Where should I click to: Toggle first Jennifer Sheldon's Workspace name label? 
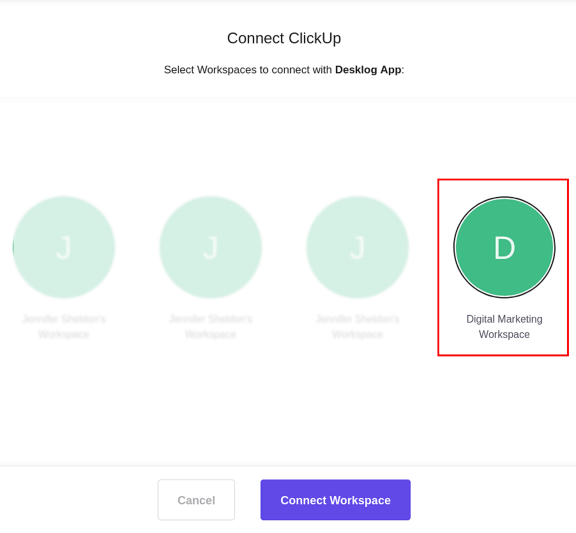coord(64,326)
